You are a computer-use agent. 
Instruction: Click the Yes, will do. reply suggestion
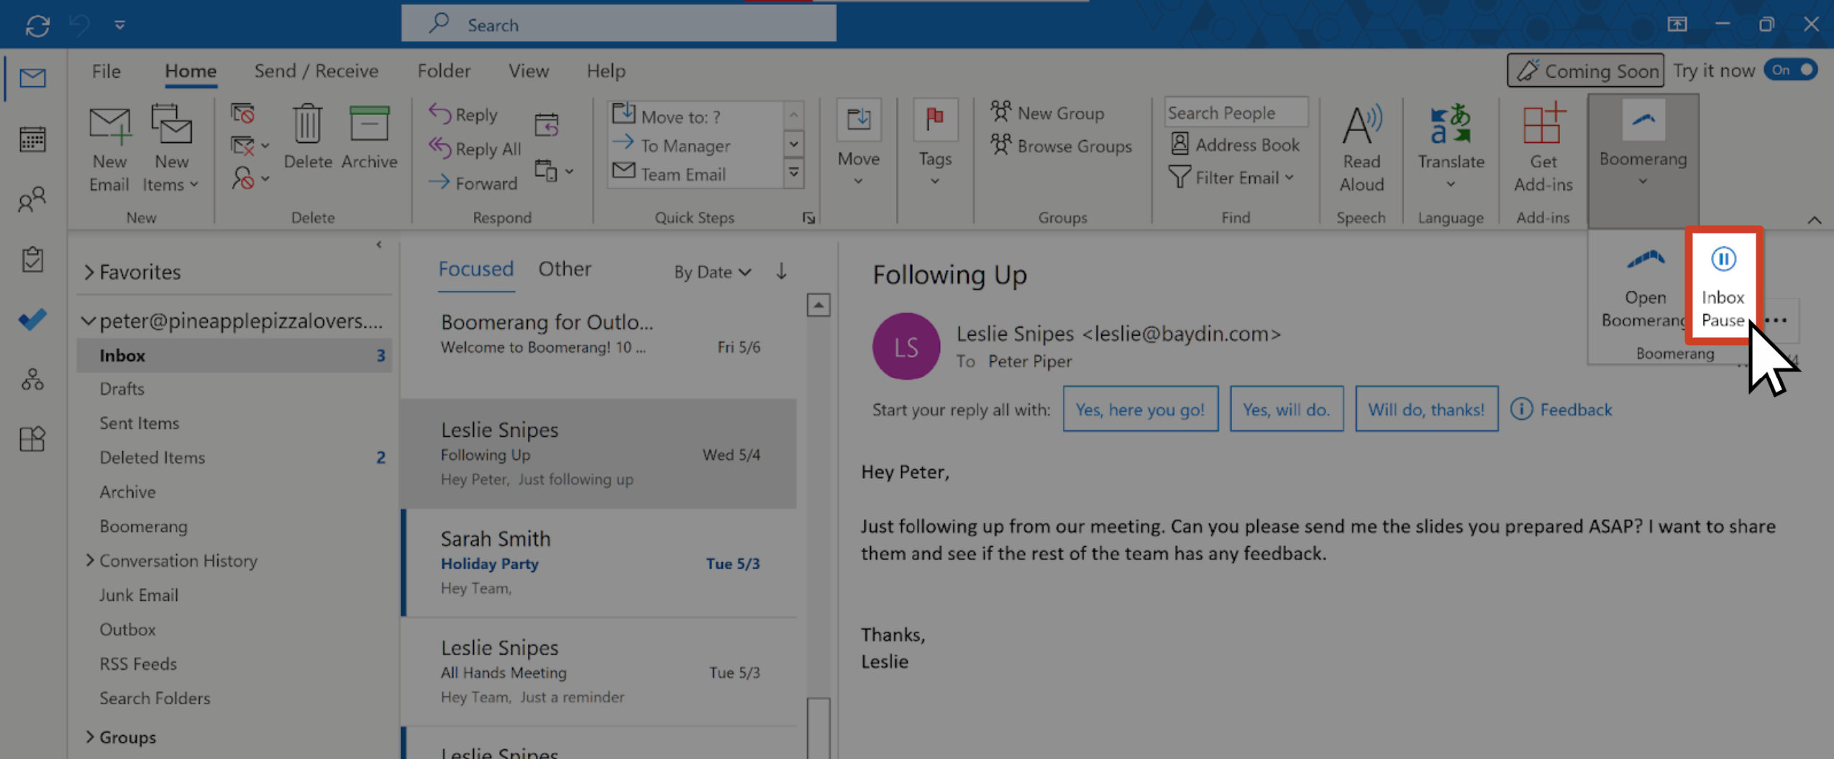coord(1286,409)
